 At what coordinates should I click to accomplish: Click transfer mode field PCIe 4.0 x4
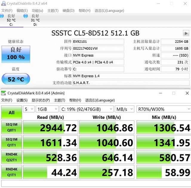[98, 62]
